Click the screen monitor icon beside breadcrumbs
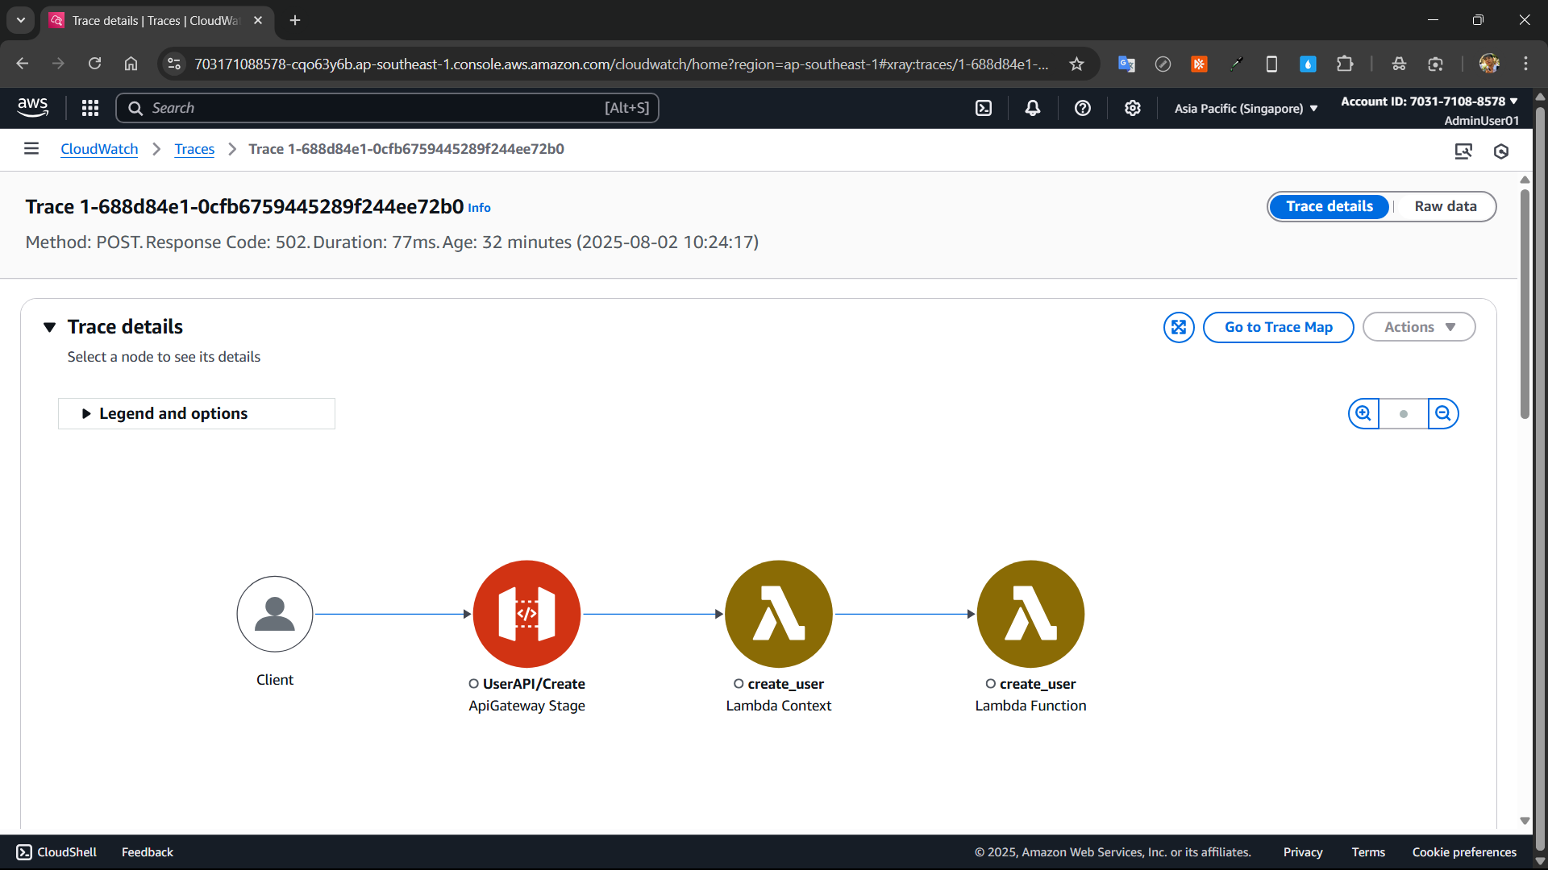Viewport: 1548px width, 870px height. (1463, 151)
